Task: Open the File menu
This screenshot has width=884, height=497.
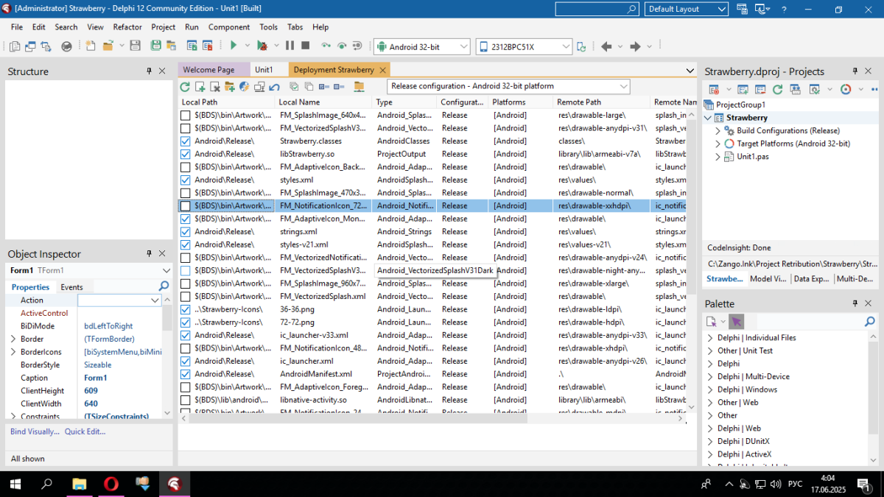Action: pos(17,27)
